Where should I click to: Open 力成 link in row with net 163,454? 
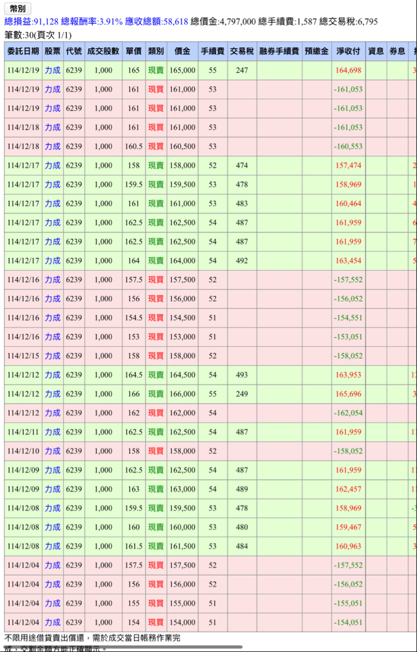click(52, 261)
